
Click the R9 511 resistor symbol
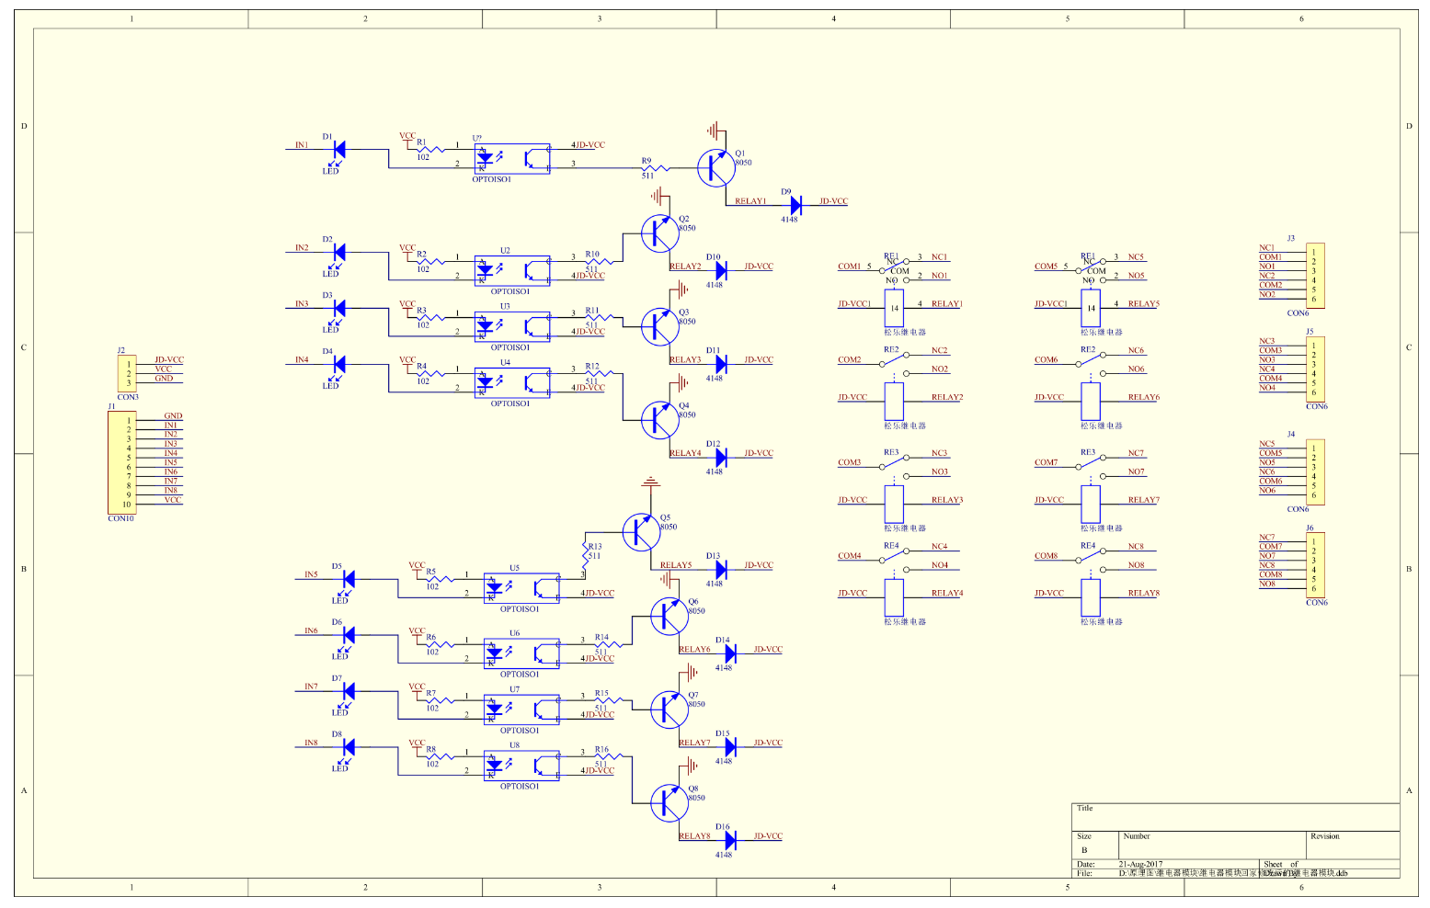[x=655, y=168]
